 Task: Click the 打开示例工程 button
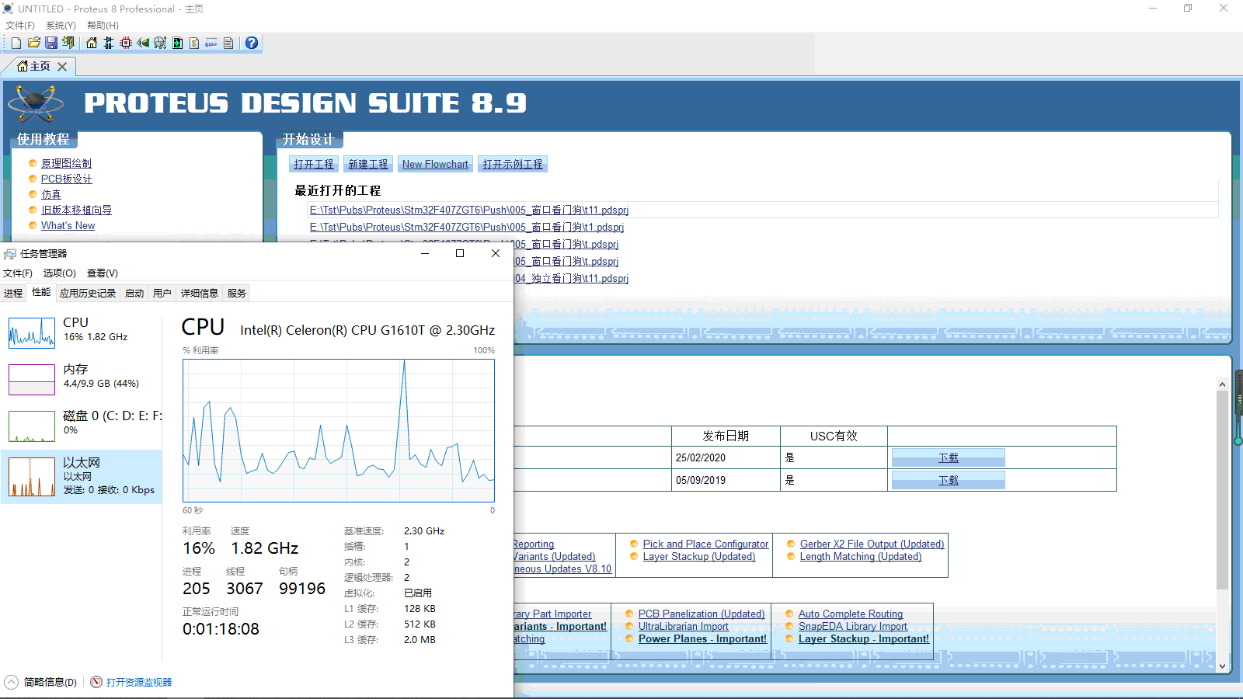coord(513,165)
